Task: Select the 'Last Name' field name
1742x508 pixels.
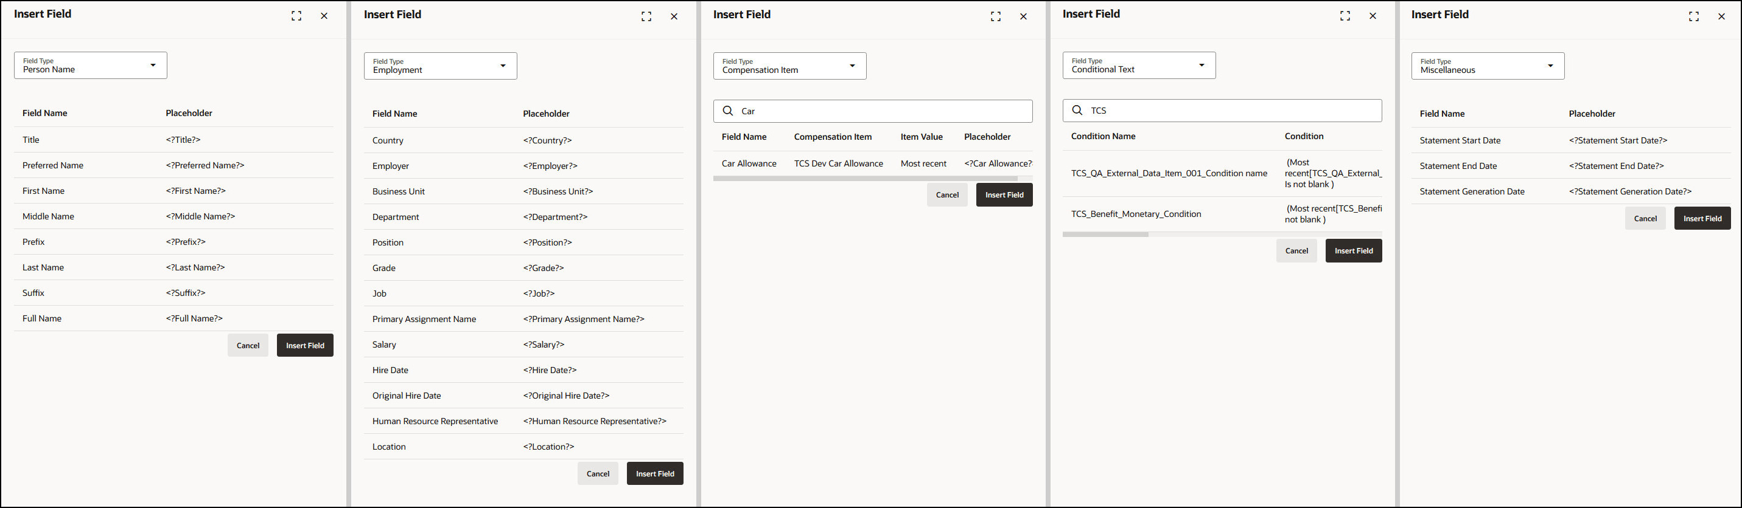Action: [x=43, y=267]
